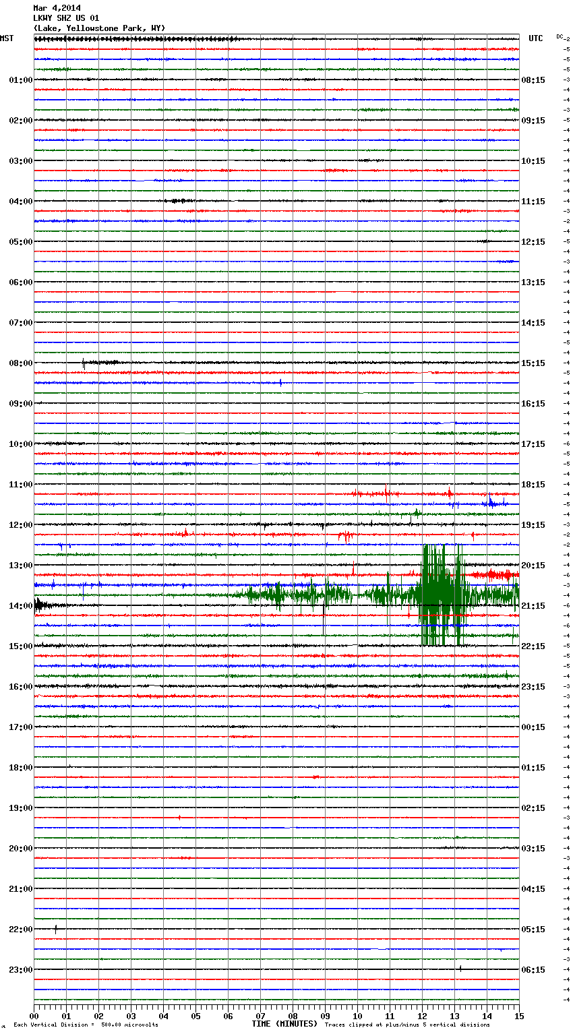Click the 20:15 UTC time label
This screenshot has height=1034, width=573.
[533, 566]
